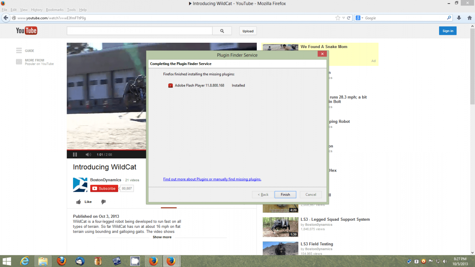Click the system tray volume icon
This screenshot has height=267, width=475.
coord(445,261)
